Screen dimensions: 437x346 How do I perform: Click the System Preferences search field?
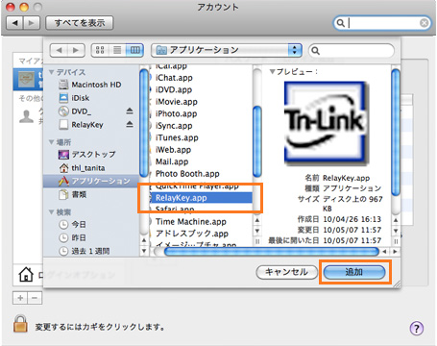click(x=382, y=23)
